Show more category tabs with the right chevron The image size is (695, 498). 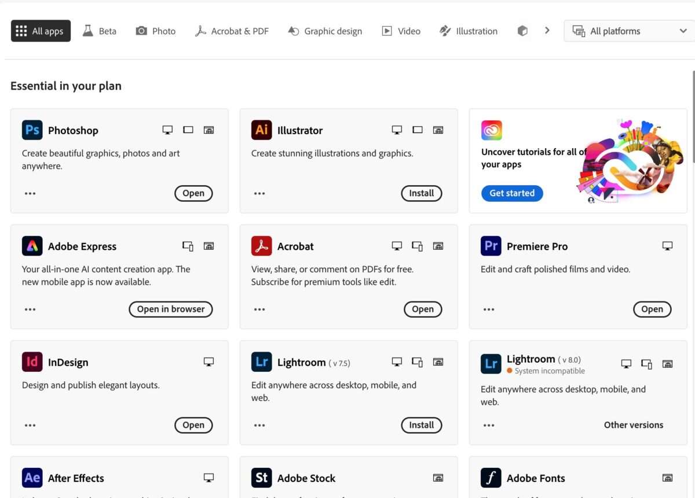tap(547, 31)
